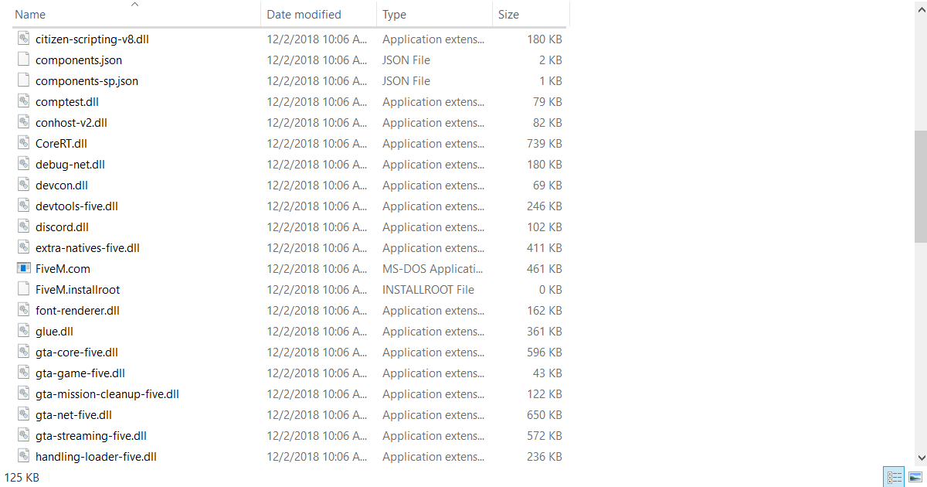Click the devtools-five.dll file icon
This screenshot has height=487, width=927.
23,206
